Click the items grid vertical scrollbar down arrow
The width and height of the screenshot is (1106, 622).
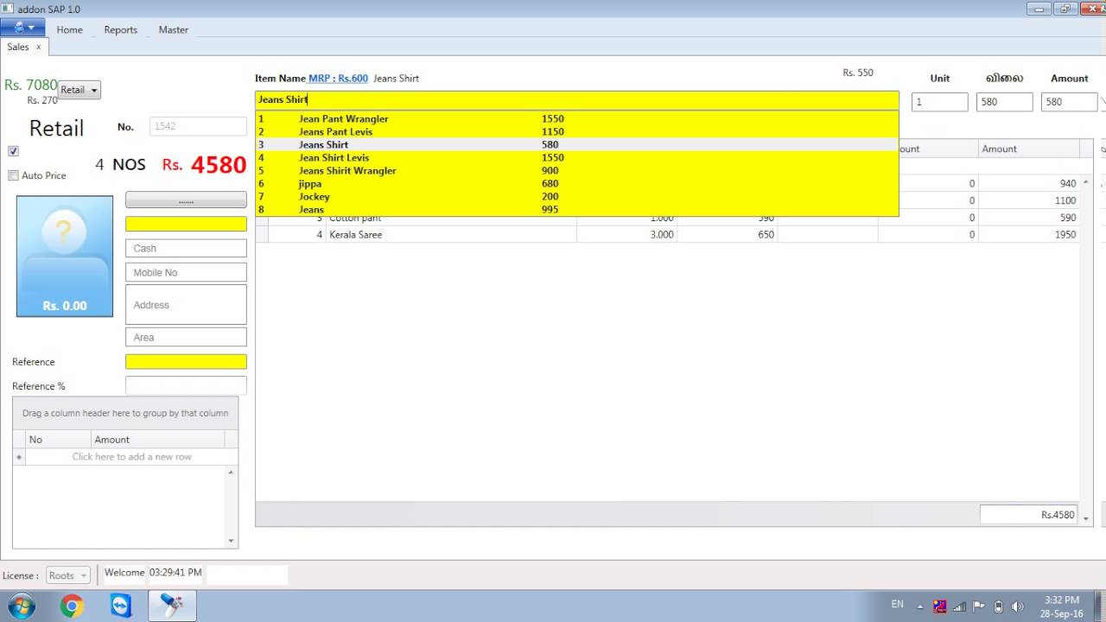pyautogui.click(x=1086, y=519)
